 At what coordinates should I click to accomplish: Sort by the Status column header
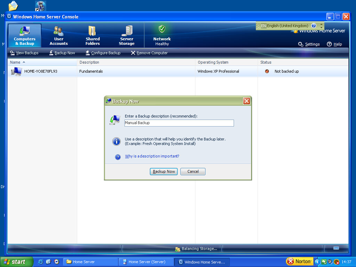coord(266,62)
